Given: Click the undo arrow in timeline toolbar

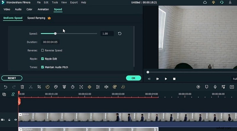Looking at the screenshot, I should point(6,87).
